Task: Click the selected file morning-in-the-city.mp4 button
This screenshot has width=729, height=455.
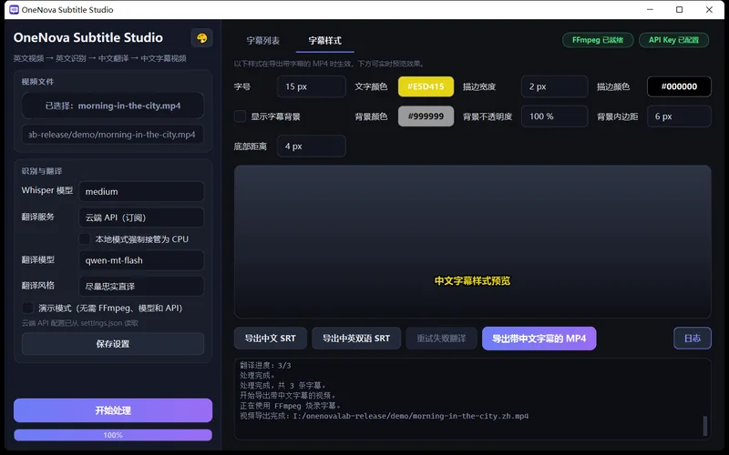Action: 112,106
